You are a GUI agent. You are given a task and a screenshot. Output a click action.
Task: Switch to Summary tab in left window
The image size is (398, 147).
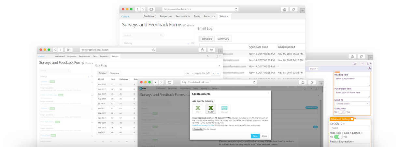click(x=115, y=73)
